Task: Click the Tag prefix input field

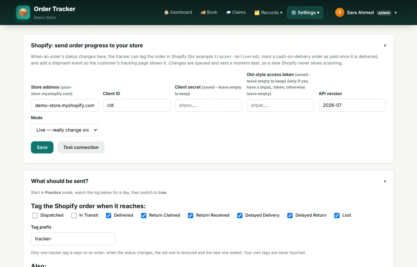Action: point(73,239)
